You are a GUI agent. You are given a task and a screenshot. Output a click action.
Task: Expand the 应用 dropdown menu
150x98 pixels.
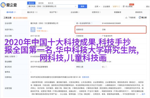[x=97, y=6]
